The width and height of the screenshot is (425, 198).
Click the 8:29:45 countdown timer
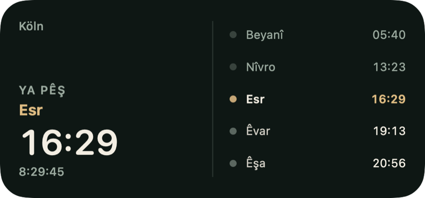click(42, 172)
